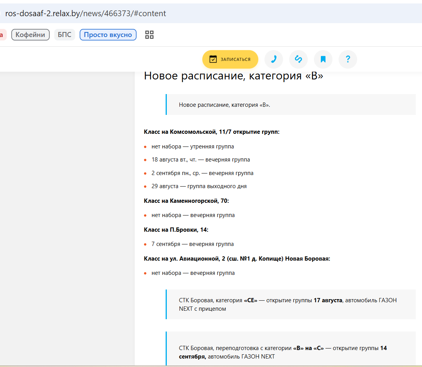The width and height of the screenshot is (422, 367).
Task: Click the chain link icon
Action: (x=298, y=59)
